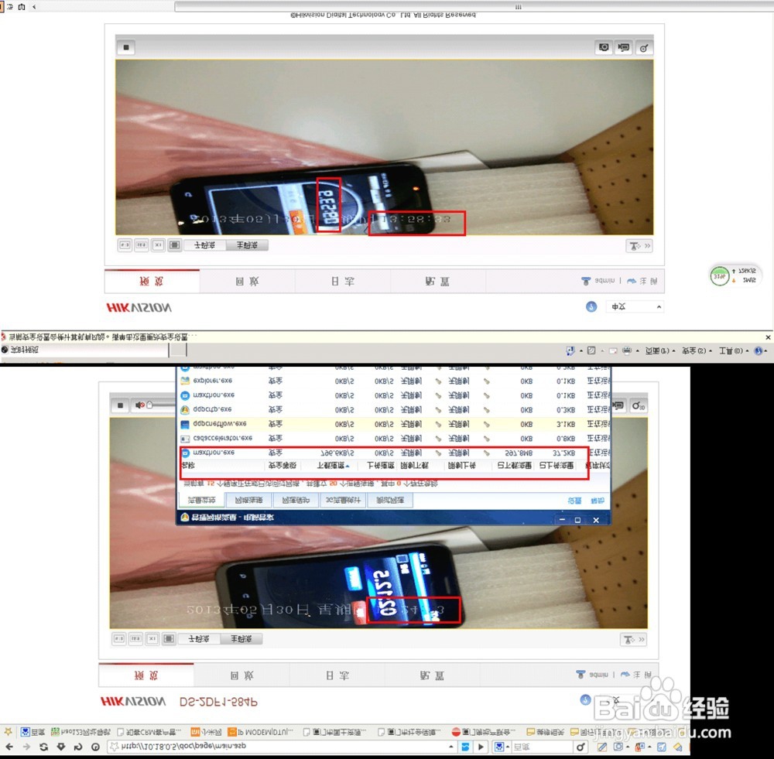Click capture snapshot icon in upper Hikvision toolbar
This screenshot has height=759, width=774.
[x=604, y=47]
